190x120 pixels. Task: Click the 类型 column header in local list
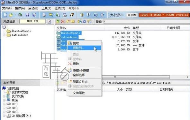pyautogui.click(x=129, y=89)
